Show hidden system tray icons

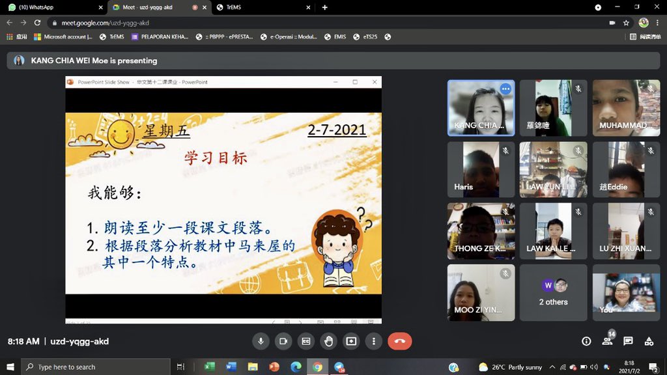coord(552,367)
